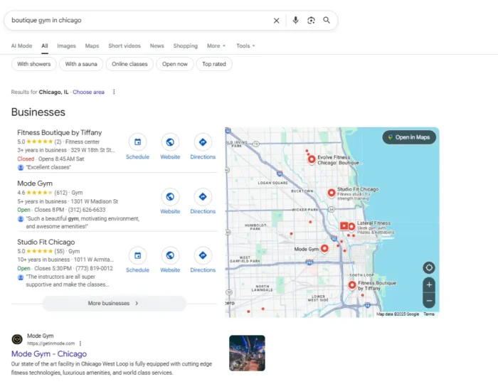The height and width of the screenshot is (384, 498).
Task: Get Directions to Studio Fit Chicago
Action: (203, 255)
